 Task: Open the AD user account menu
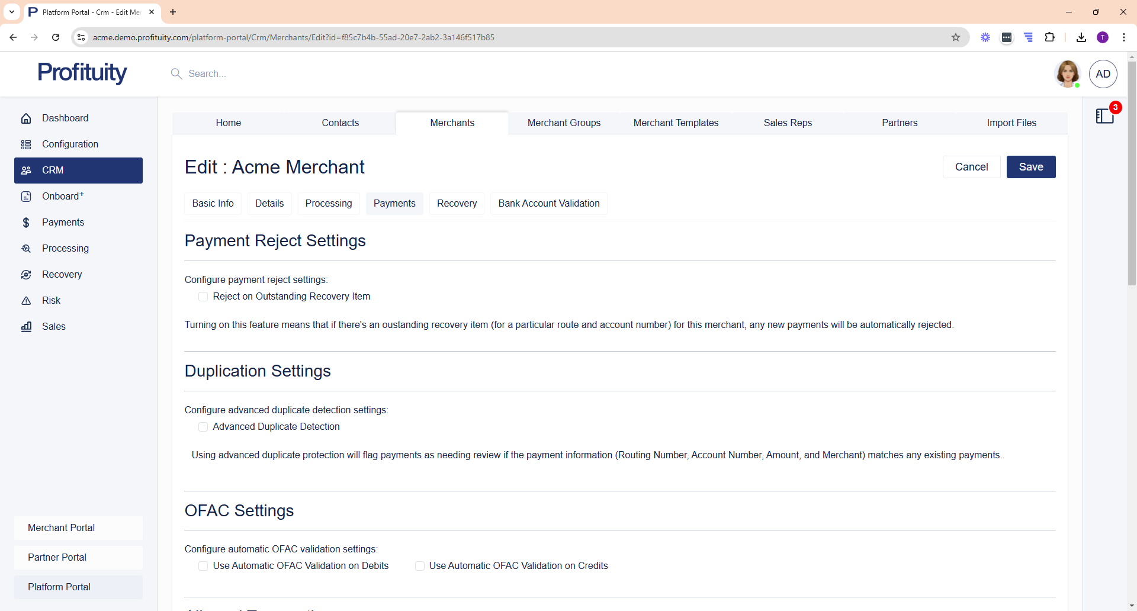[x=1103, y=74]
